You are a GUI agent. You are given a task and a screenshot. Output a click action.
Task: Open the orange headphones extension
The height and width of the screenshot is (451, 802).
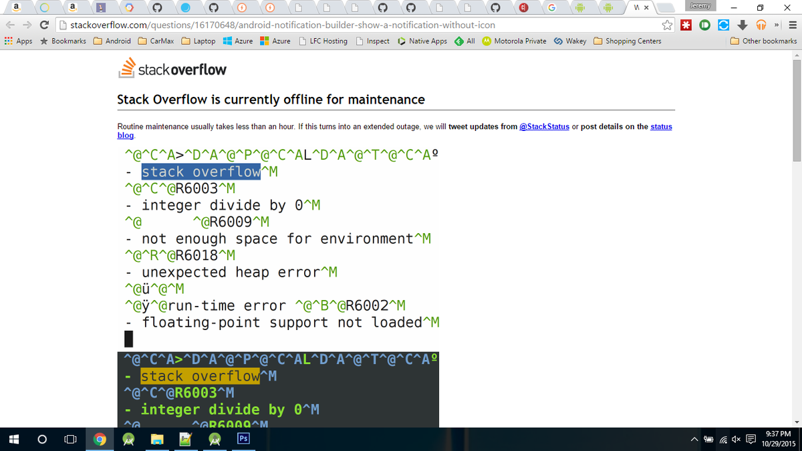pyautogui.click(x=761, y=25)
